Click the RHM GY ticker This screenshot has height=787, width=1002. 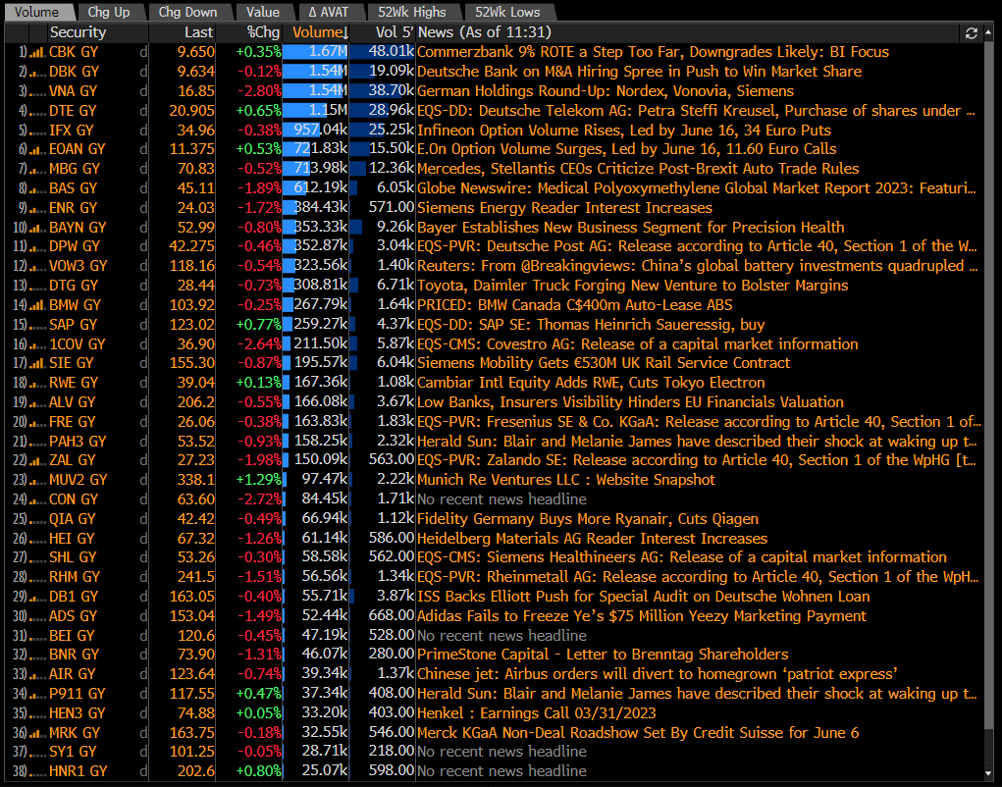tap(75, 577)
